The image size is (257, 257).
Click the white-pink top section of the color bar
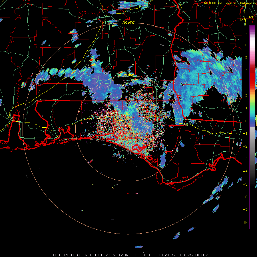coord(252,45)
